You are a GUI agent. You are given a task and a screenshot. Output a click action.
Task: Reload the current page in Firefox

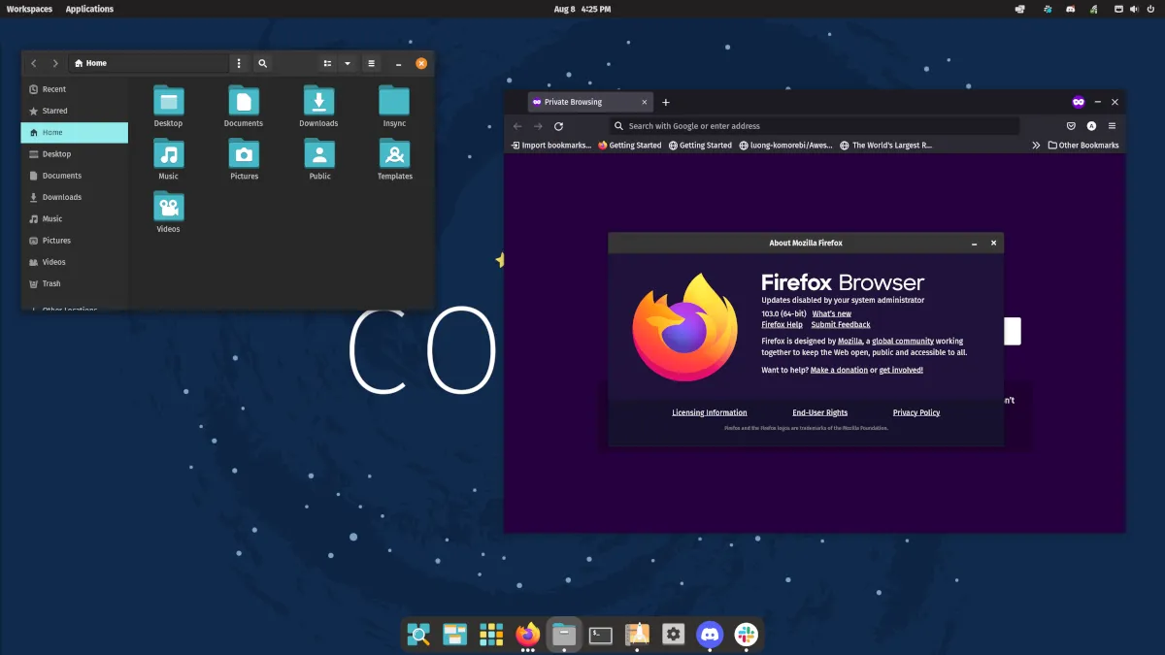point(557,125)
